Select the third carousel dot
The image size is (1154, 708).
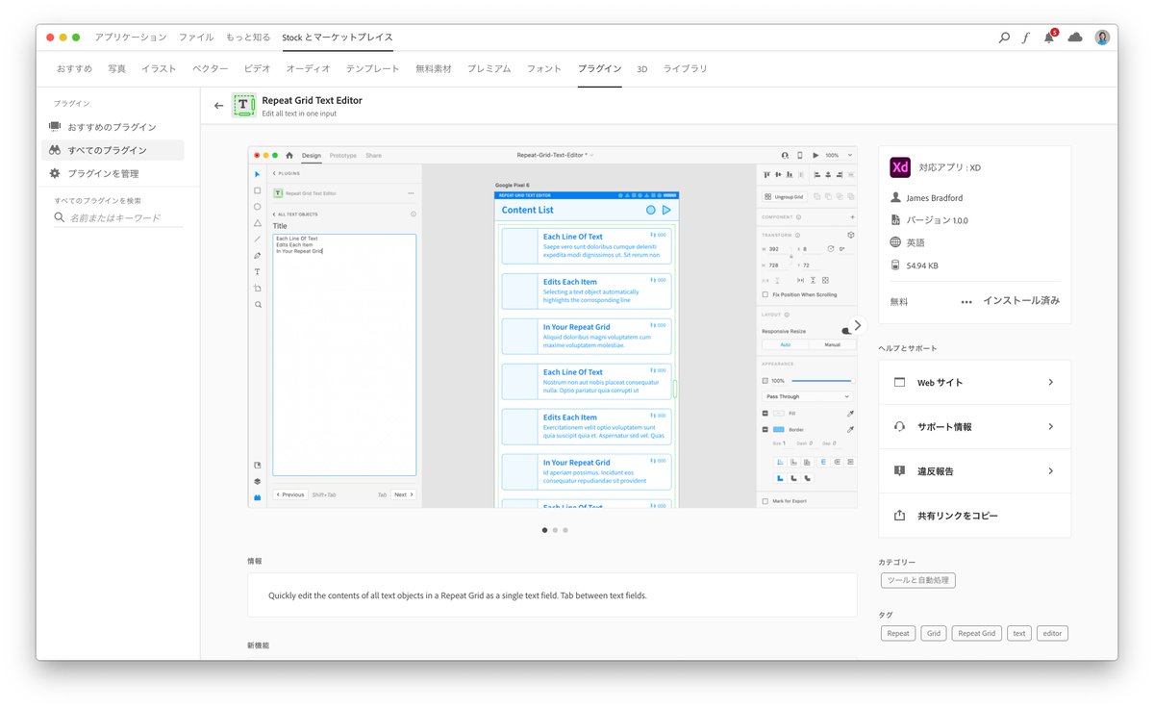565,530
